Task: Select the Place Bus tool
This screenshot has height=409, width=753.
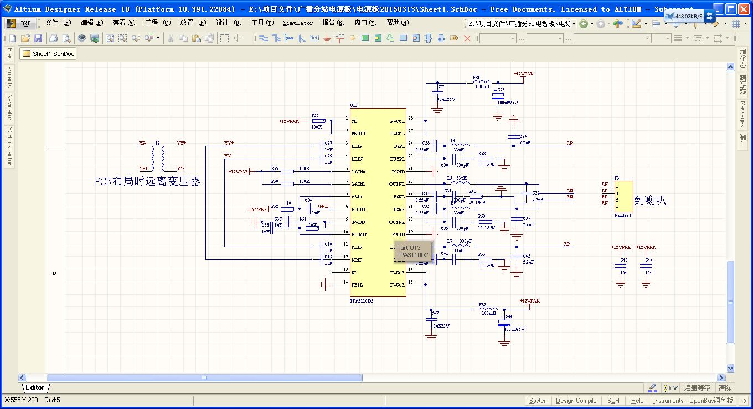Action: click(276, 38)
